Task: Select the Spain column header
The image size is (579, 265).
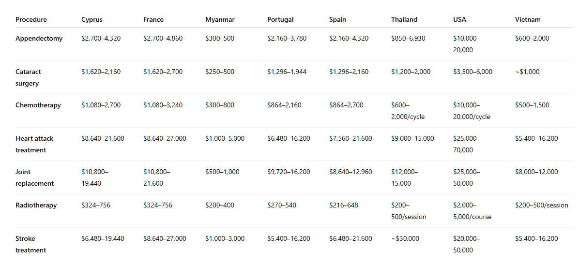Action: pyautogui.click(x=337, y=19)
